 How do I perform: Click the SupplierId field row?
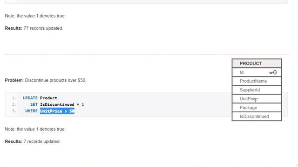257,90
